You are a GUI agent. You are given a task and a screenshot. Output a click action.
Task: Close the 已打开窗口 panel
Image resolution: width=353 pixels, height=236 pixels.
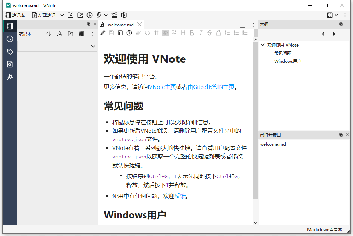pyautogui.click(x=347, y=135)
